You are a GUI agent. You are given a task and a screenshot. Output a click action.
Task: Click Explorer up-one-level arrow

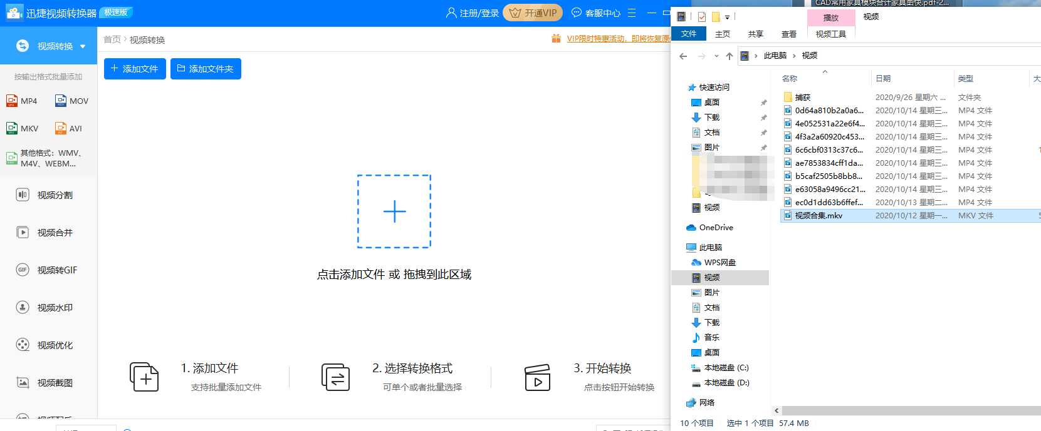[730, 56]
